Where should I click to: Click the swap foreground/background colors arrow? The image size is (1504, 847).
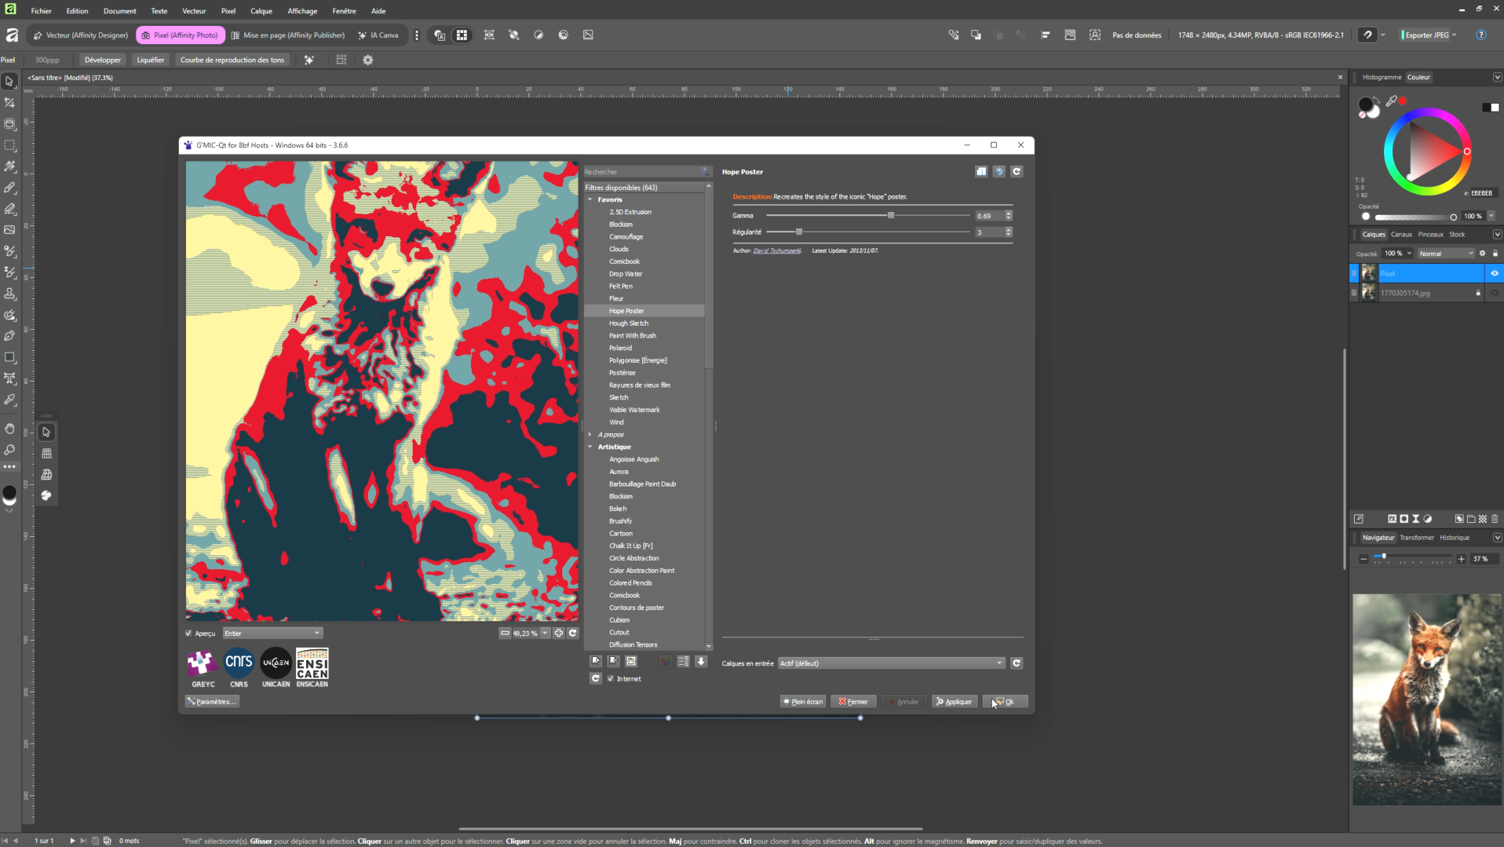1377,101
